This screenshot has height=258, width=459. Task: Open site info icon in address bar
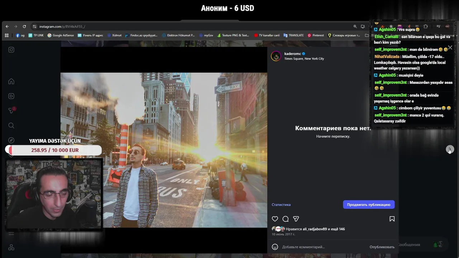click(34, 27)
